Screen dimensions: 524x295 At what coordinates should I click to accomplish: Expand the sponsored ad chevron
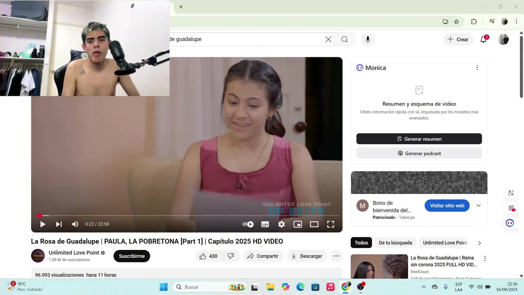[478, 206]
